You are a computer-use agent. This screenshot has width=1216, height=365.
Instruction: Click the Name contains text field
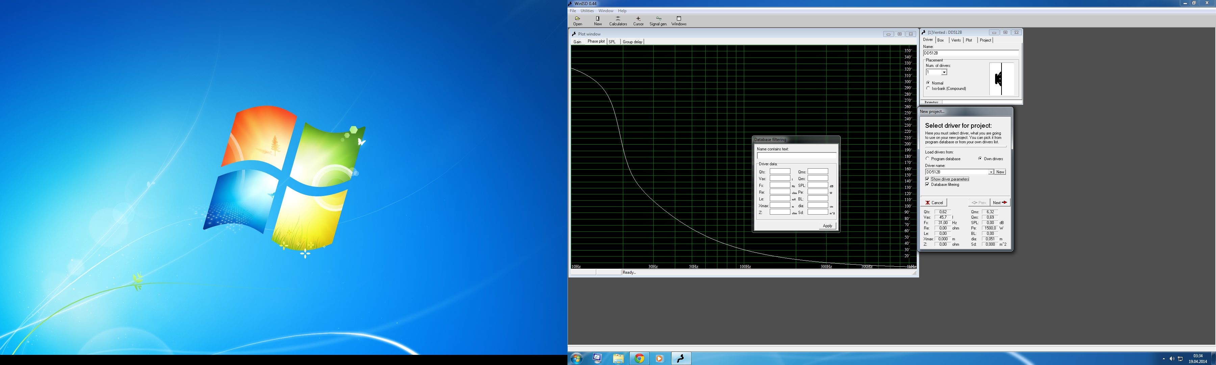click(x=796, y=156)
